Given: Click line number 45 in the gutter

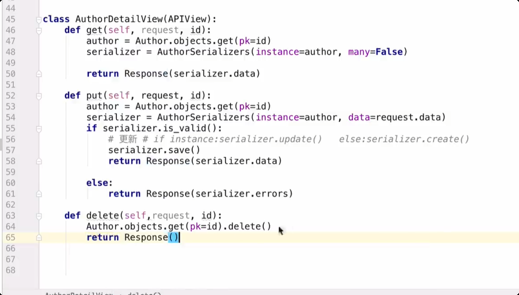Looking at the screenshot, I should (x=11, y=19).
